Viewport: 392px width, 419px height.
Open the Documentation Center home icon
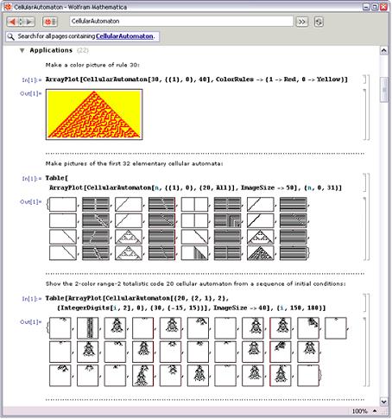[50, 22]
